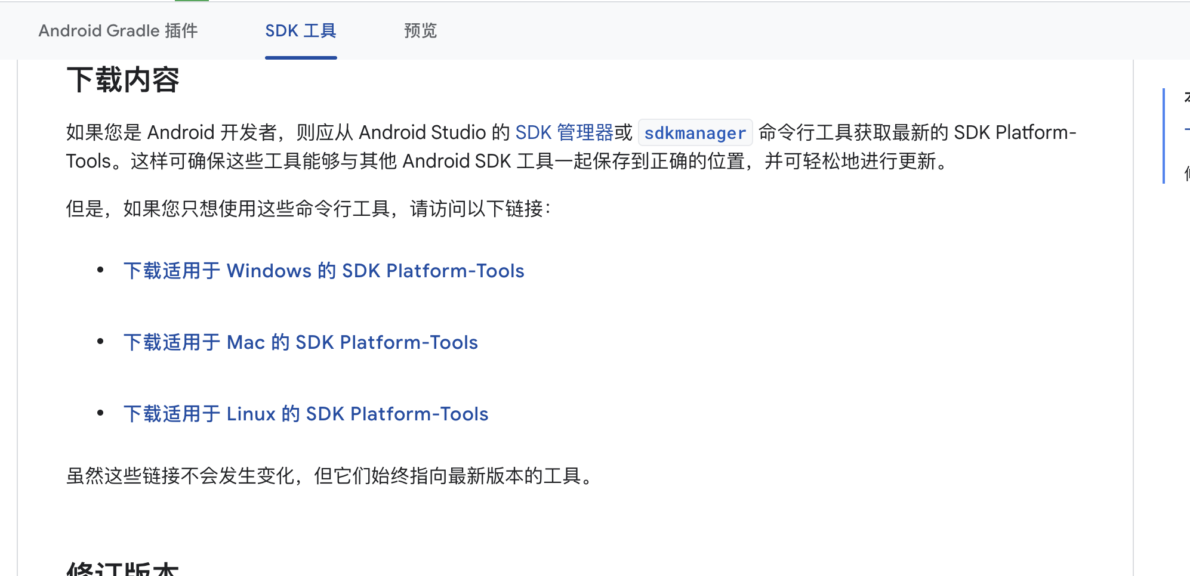Open the Android Gradle 插件 tab
Viewport: 1190px width, 576px height.
point(118,30)
